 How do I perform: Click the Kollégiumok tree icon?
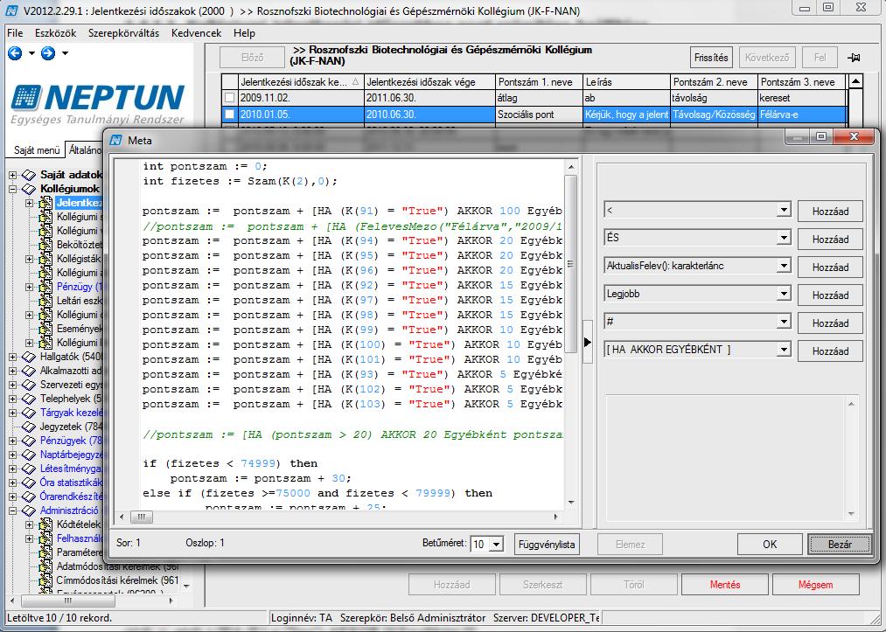29,189
